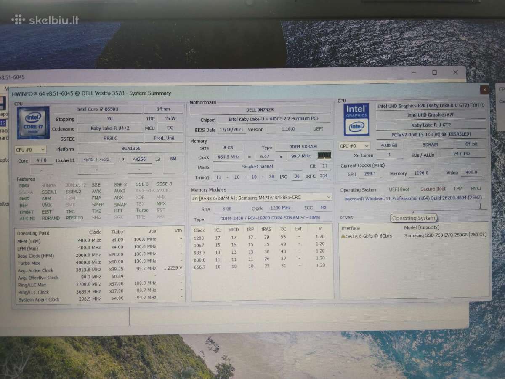Click the System Agent Clock row
Screen dimensions: 505x379
coord(100,299)
